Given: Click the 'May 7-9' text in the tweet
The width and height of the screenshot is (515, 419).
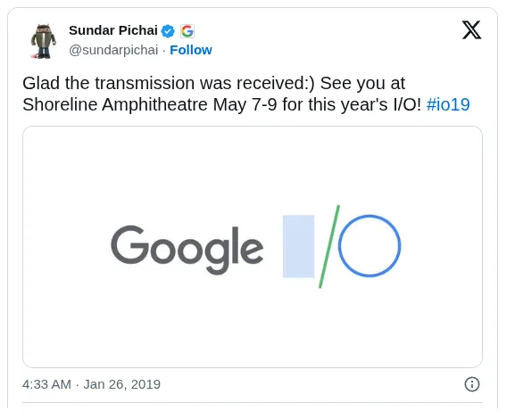Looking at the screenshot, I should [245, 104].
